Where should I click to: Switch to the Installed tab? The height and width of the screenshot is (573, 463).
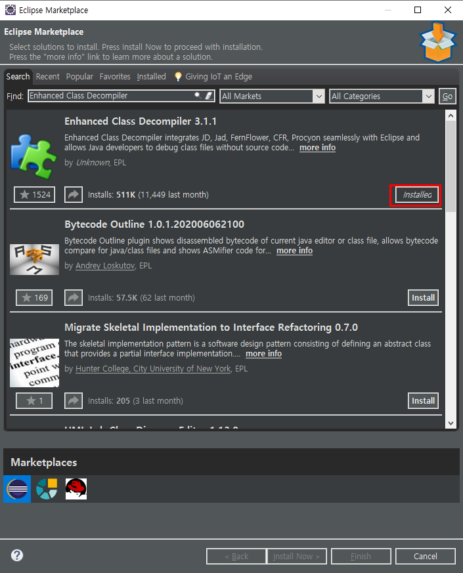coord(152,76)
